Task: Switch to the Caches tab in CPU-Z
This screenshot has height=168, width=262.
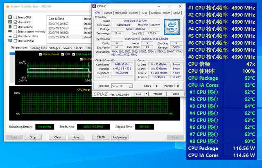Action: [108, 13]
